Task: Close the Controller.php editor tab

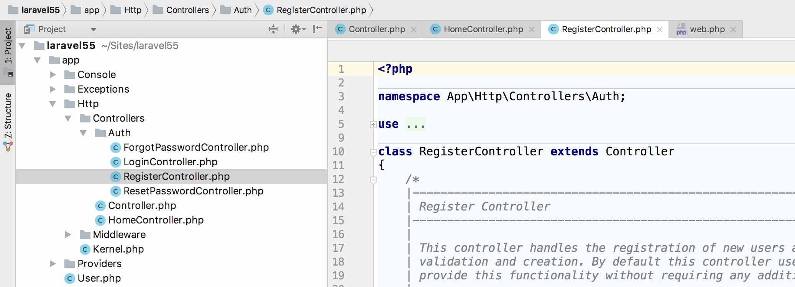Action: click(x=414, y=29)
